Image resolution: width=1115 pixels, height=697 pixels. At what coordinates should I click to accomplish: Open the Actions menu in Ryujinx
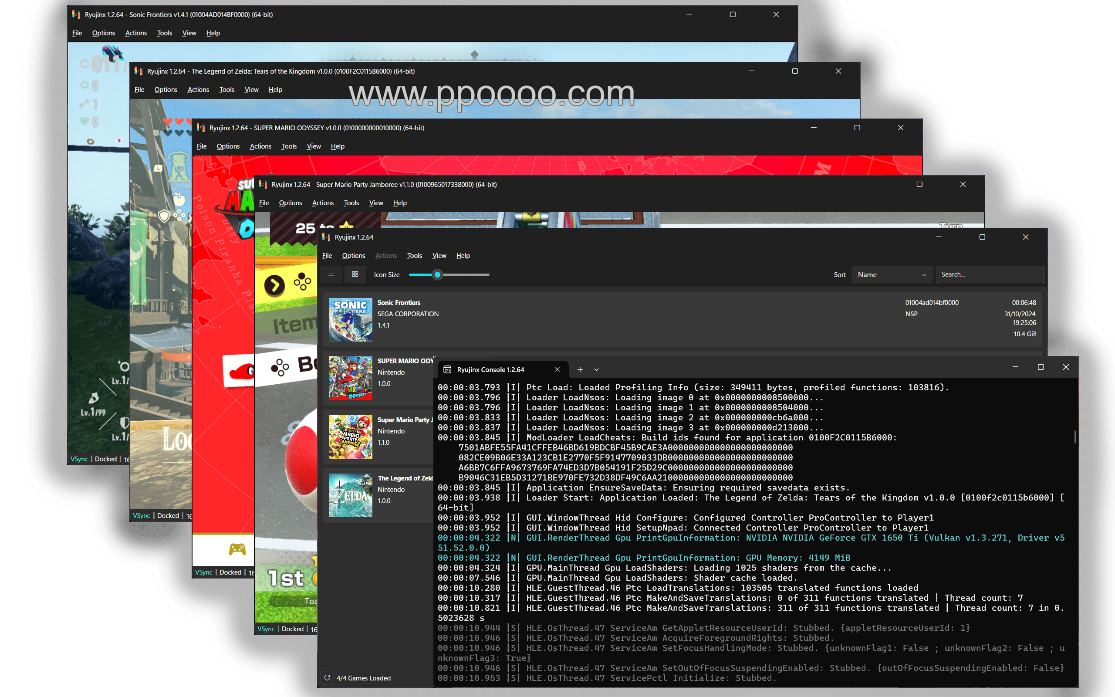pos(385,255)
